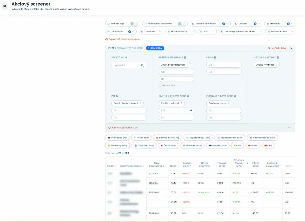The image size is (305, 222).
Task: Click sort arrows on the Cena column
Action: (178, 166)
